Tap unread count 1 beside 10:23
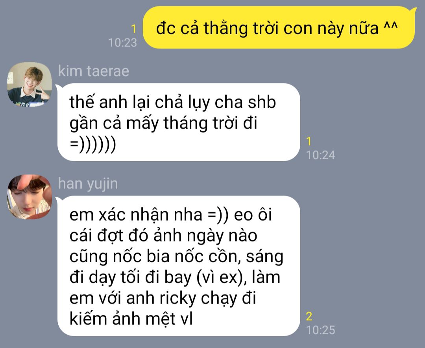This screenshot has height=348, width=425. tap(134, 29)
